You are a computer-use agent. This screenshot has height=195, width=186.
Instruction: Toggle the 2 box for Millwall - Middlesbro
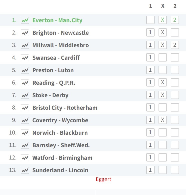click(x=175, y=45)
